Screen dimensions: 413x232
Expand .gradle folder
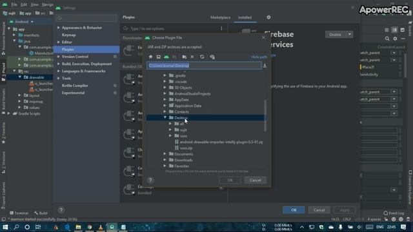click(x=165, y=75)
